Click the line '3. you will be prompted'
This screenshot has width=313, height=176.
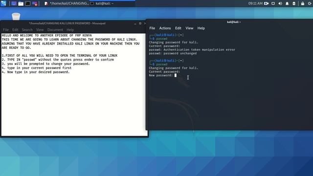(45, 64)
